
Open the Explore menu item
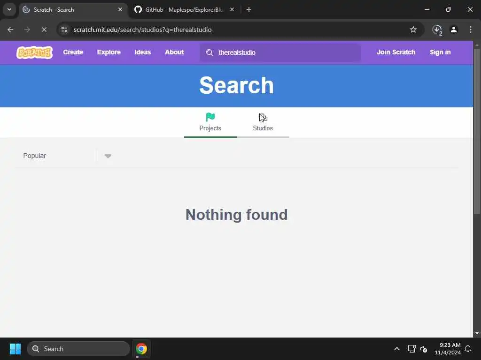109,52
